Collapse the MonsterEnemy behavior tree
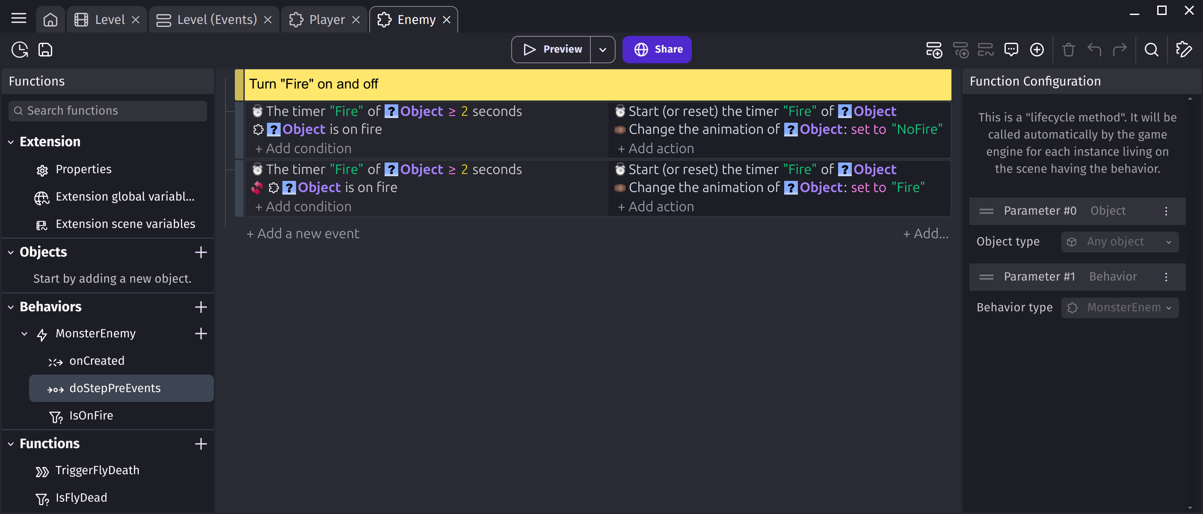Image resolution: width=1203 pixels, height=514 pixels. pos(24,333)
